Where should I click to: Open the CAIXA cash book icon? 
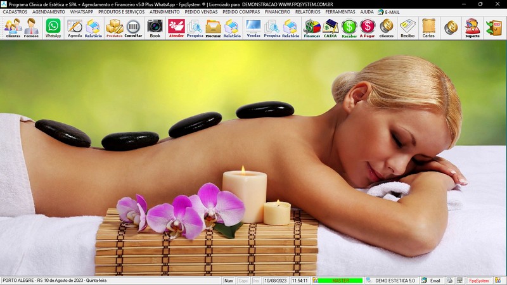330,28
